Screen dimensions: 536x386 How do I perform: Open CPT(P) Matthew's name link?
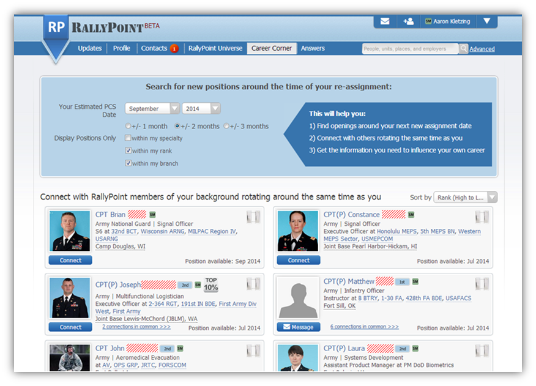tap(349, 281)
